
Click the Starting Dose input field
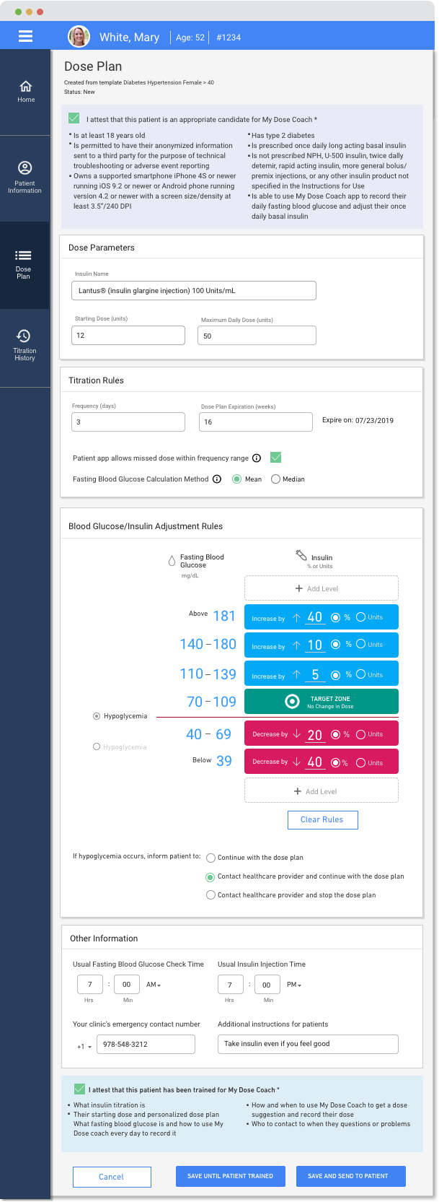coord(128,336)
